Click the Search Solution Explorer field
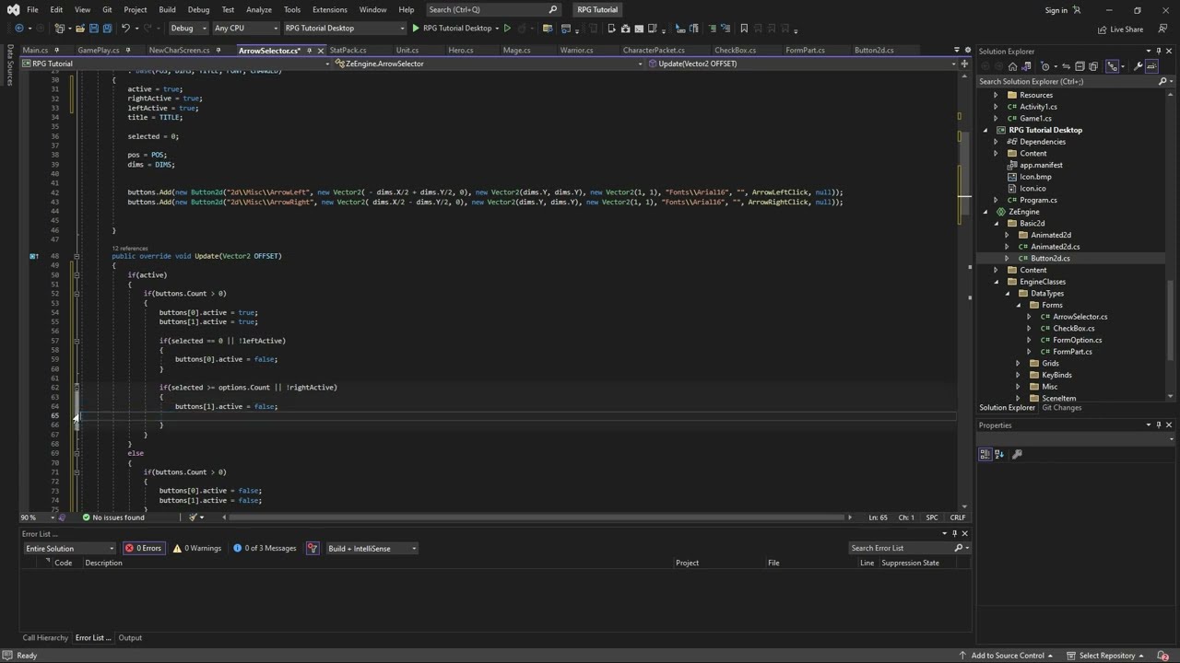This screenshot has width=1180, height=663. 1075,81
